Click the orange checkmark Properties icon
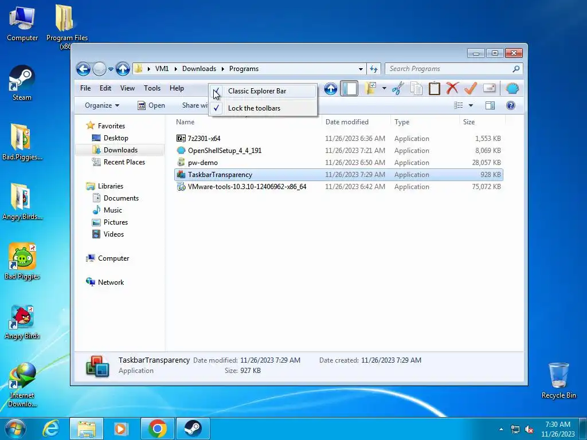587x440 pixels. [x=471, y=89]
